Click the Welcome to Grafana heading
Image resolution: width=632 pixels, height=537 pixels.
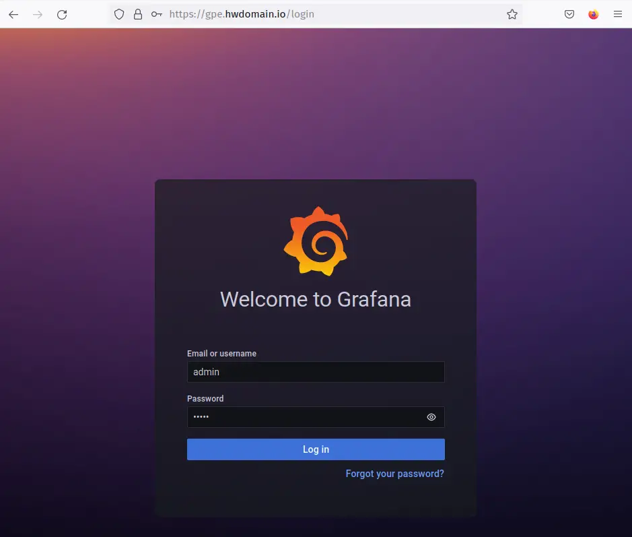pos(316,299)
